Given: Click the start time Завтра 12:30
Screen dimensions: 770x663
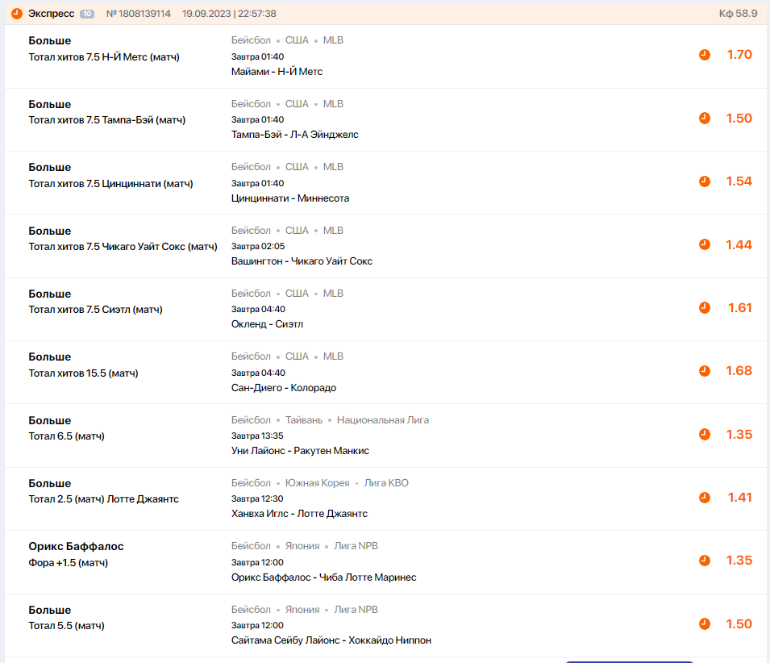Looking at the screenshot, I should [257, 499].
